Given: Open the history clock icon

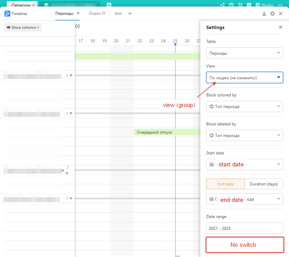Looking at the screenshot, I should coord(231,5).
